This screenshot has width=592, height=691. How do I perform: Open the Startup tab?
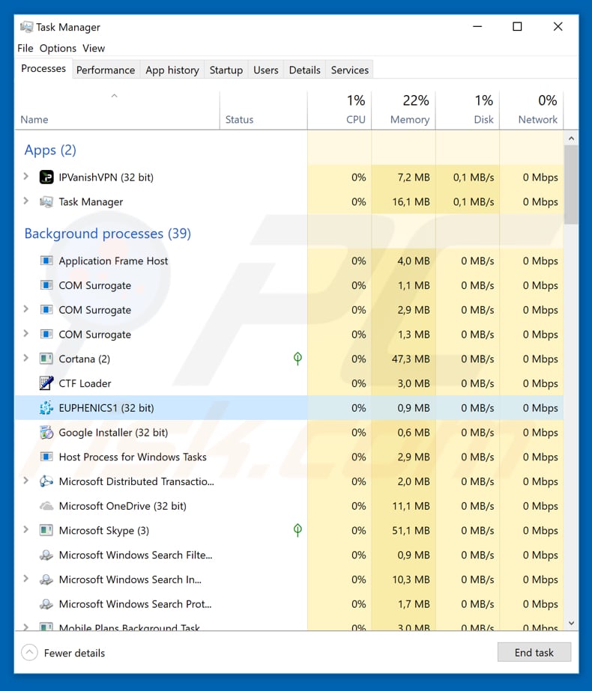[226, 70]
